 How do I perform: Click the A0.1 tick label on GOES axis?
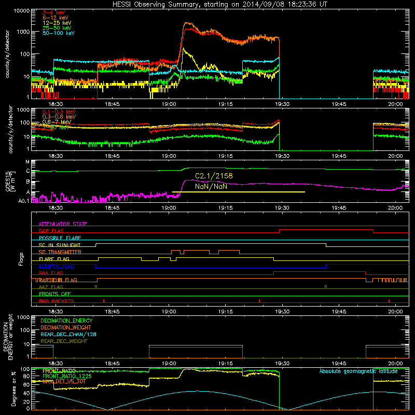24,201
